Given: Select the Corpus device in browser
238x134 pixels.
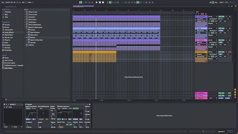Looking at the screenshot, I should tap(33, 30).
